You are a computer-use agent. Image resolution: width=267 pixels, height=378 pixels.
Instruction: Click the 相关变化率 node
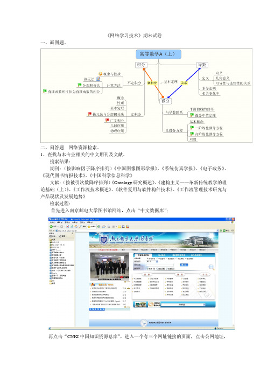[210, 93]
